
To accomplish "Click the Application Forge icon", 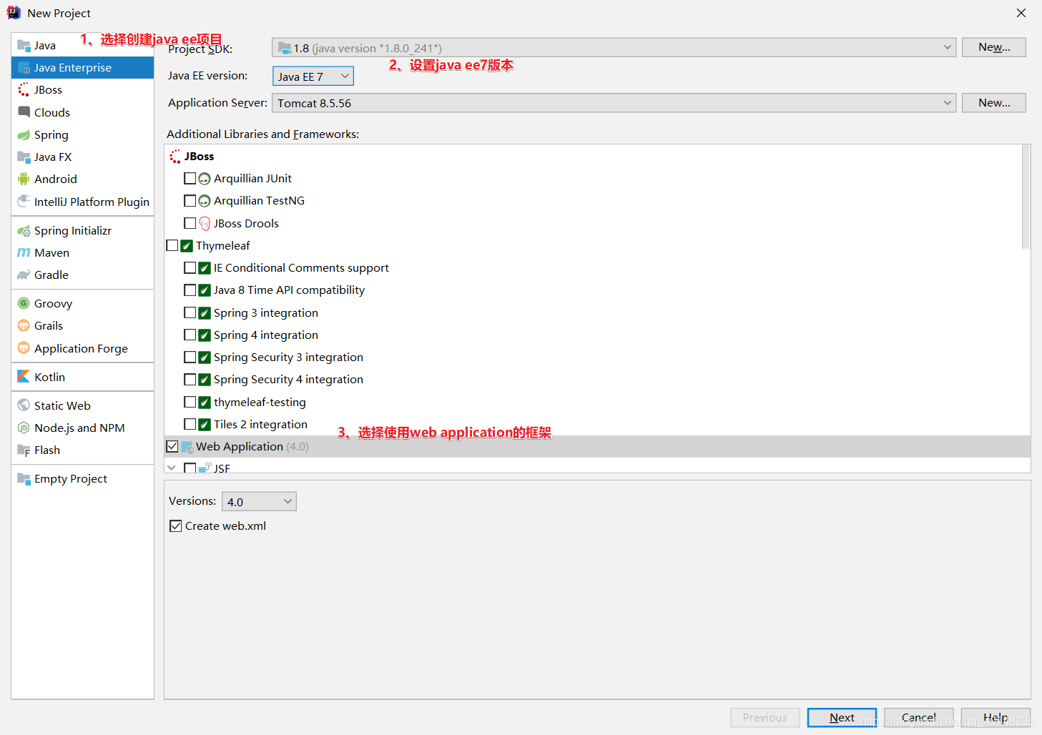I will tap(24, 348).
